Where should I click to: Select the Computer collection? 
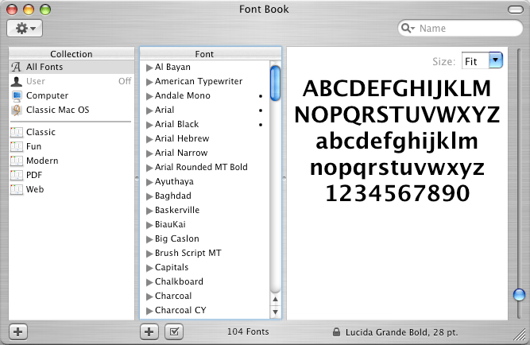click(72, 95)
